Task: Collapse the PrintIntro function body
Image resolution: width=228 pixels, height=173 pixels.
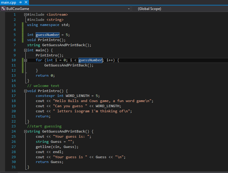Action: tap(25, 91)
